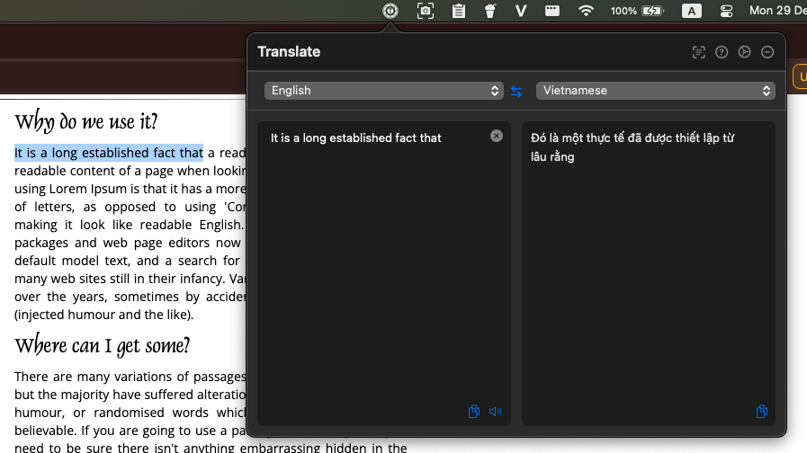Open the screenshot tool in menu bar

426,11
